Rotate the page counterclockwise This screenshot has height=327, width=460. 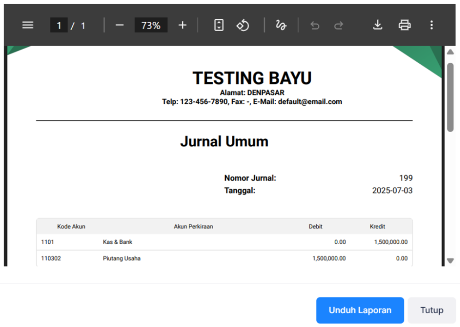tap(243, 25)
